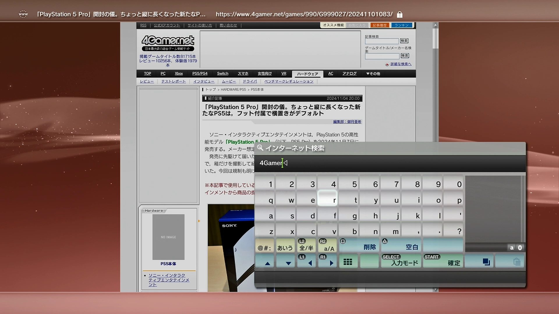Image resolution: width=559 pixels, height=314 pixels.
Task: Open the Switch navigation tab
Action: (223, 74)
